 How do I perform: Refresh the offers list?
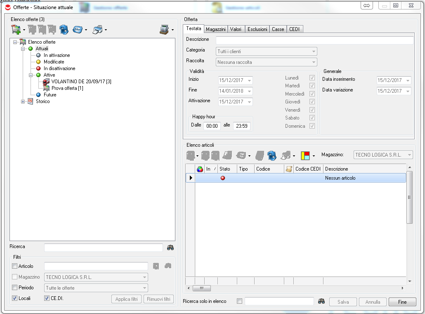click(64, 29)
